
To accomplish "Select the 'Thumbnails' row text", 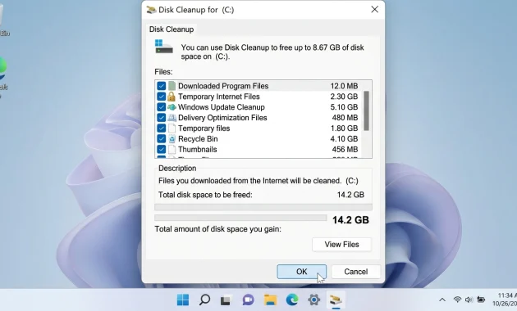I will pyautogui.click(x=198, y=149).
